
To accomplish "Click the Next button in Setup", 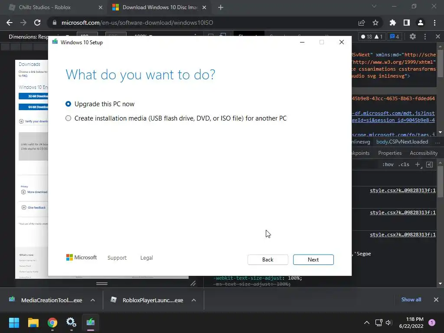I will click(x=313, y=260).
